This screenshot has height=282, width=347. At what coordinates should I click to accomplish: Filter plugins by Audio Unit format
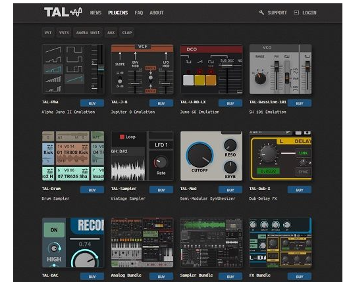pyautogui.click(x=88, y=33)
